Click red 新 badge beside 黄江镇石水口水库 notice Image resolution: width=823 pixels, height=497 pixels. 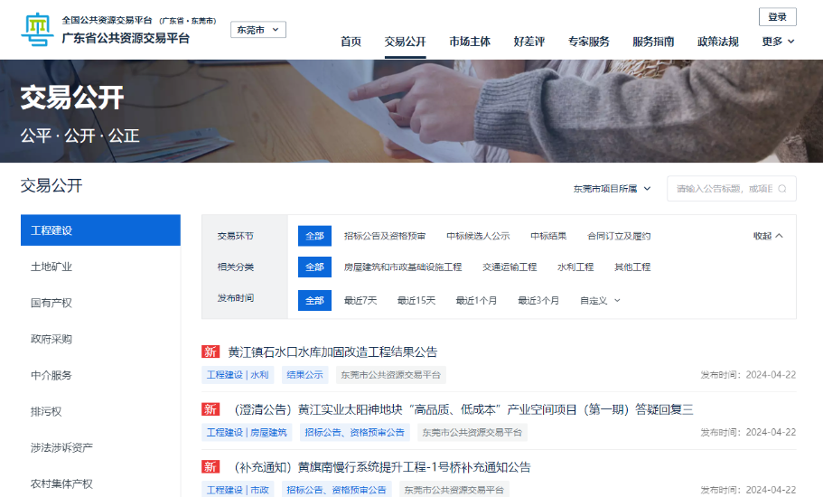210,352
